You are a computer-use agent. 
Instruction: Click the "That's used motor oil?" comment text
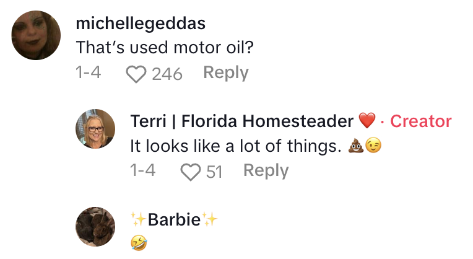coord(152,47)
